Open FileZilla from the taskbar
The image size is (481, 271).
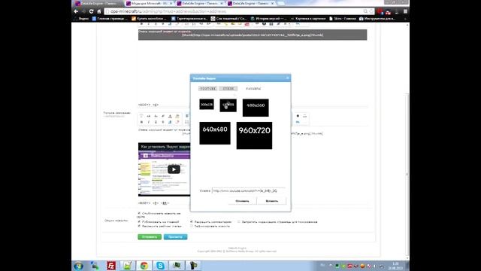(x=111, y=266)
